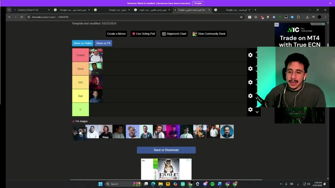The height and width of the screenshot is (188, 335).
Task: Select the Mid tier label
Action: pos(80,82)
